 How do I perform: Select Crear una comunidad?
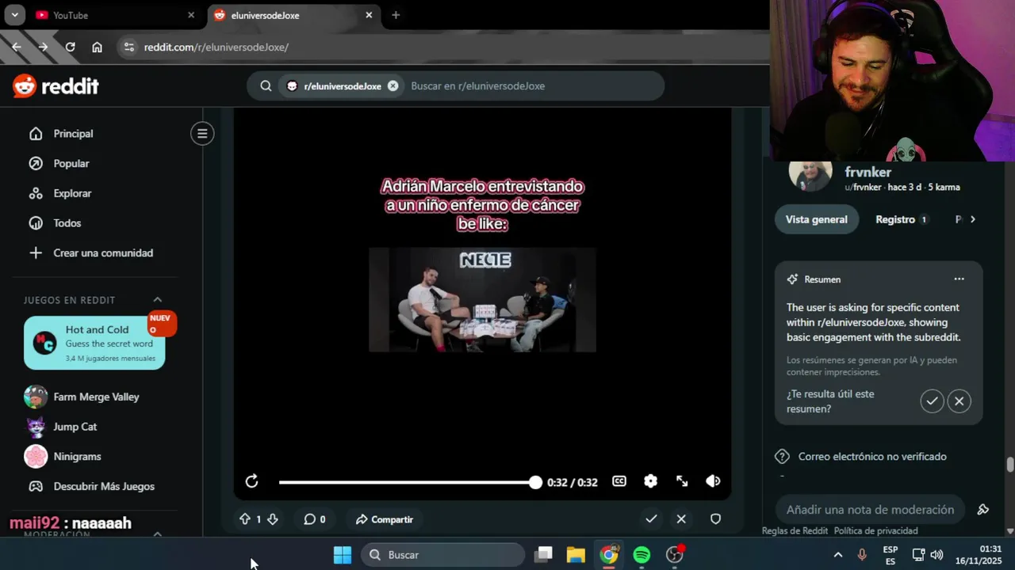103,253
